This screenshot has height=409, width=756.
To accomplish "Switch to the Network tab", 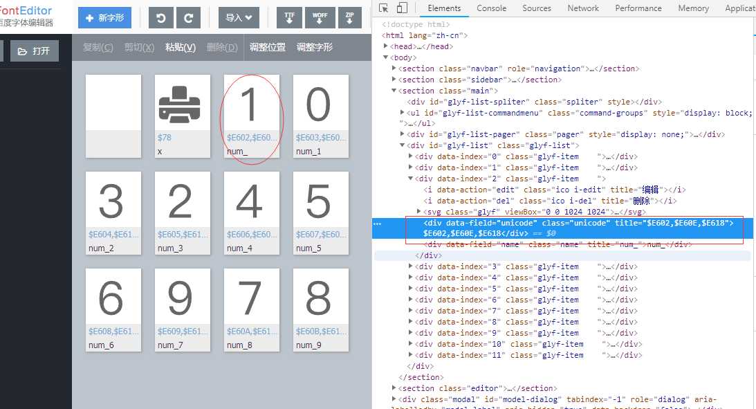I will tap(583, 8).
